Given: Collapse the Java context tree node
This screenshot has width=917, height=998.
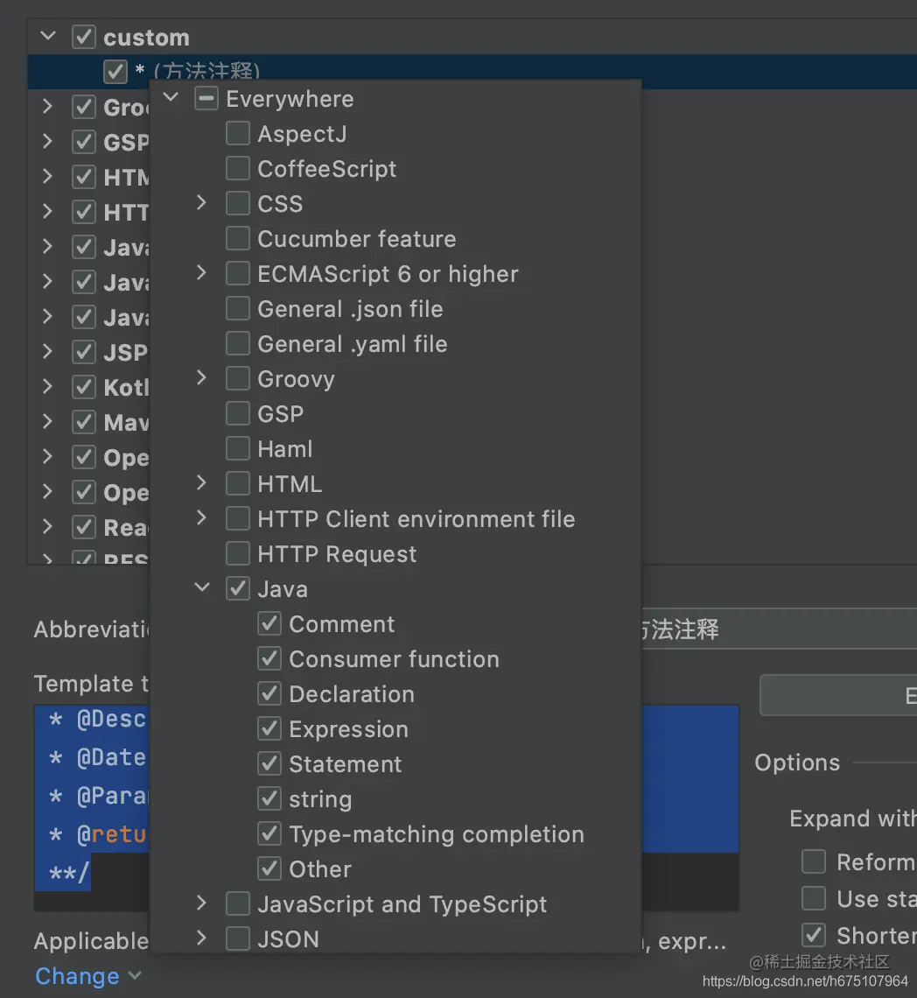Looking at the screenshot, I should pos(202,588).
